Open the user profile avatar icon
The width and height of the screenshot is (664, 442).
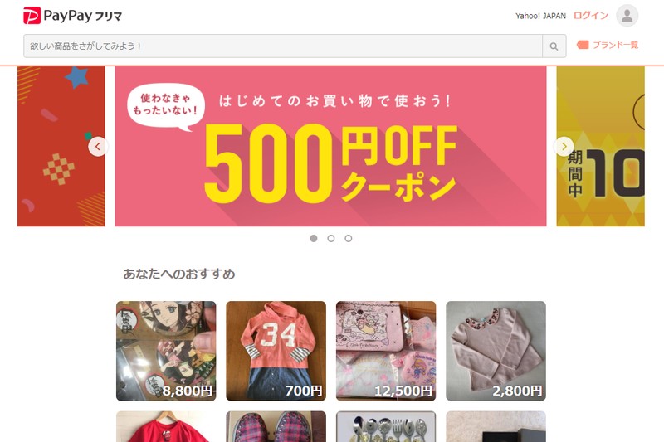627,16
